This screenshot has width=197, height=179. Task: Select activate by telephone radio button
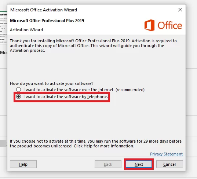18,97
